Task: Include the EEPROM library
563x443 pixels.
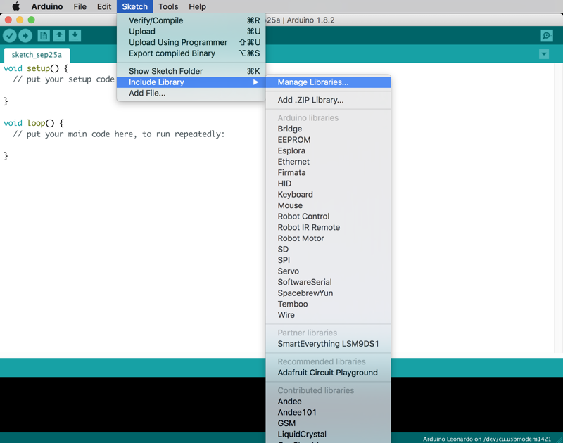Action: [328, 140]
